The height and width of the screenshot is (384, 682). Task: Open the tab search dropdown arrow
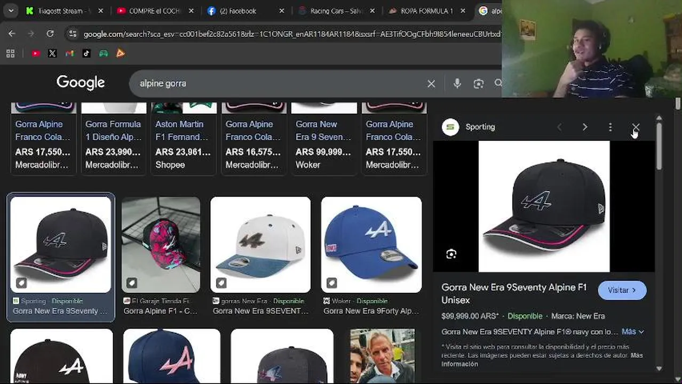(11, 11)
